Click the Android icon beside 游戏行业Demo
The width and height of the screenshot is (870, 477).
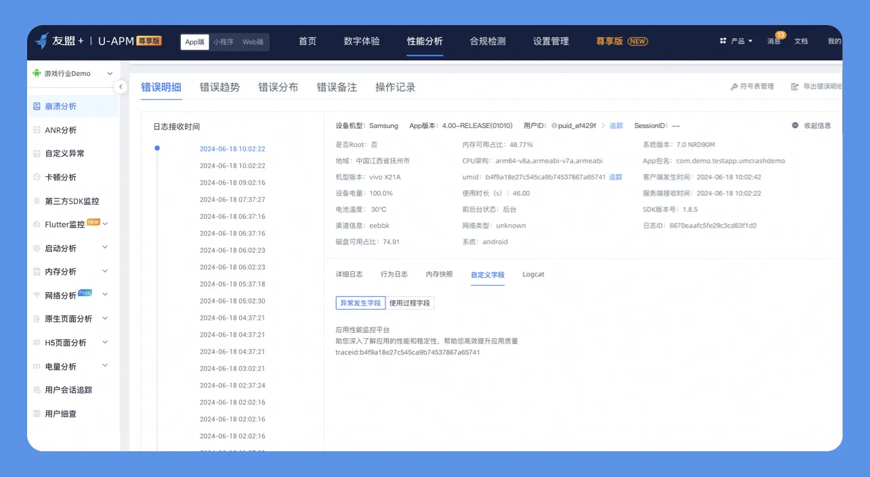coord(37,73)
